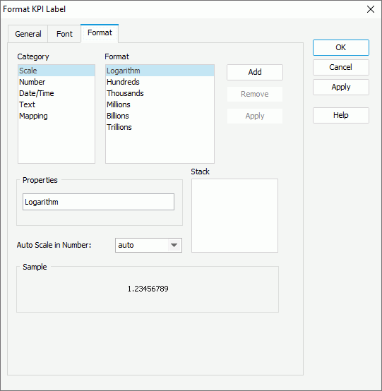Screen dimensions: 382x391
Task: Focus the Properties Logarithm text field
Action: pyautogui.click(x=98, y=202)
